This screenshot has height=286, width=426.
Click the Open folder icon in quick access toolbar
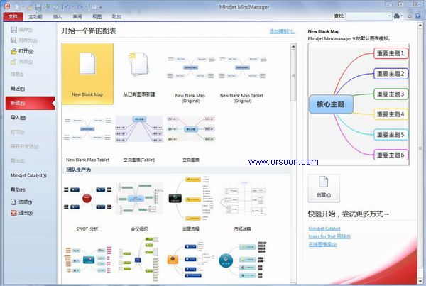[30, 6]
